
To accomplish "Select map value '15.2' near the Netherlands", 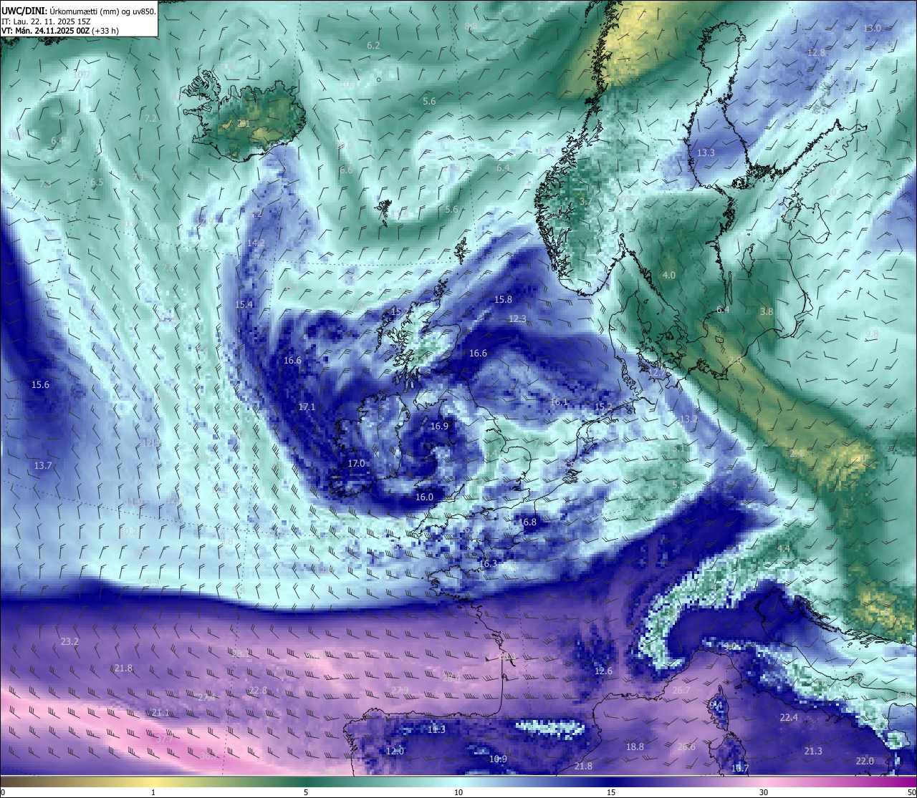I will coord(603,407).
